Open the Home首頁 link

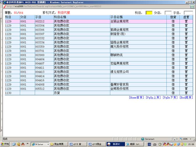136,97
